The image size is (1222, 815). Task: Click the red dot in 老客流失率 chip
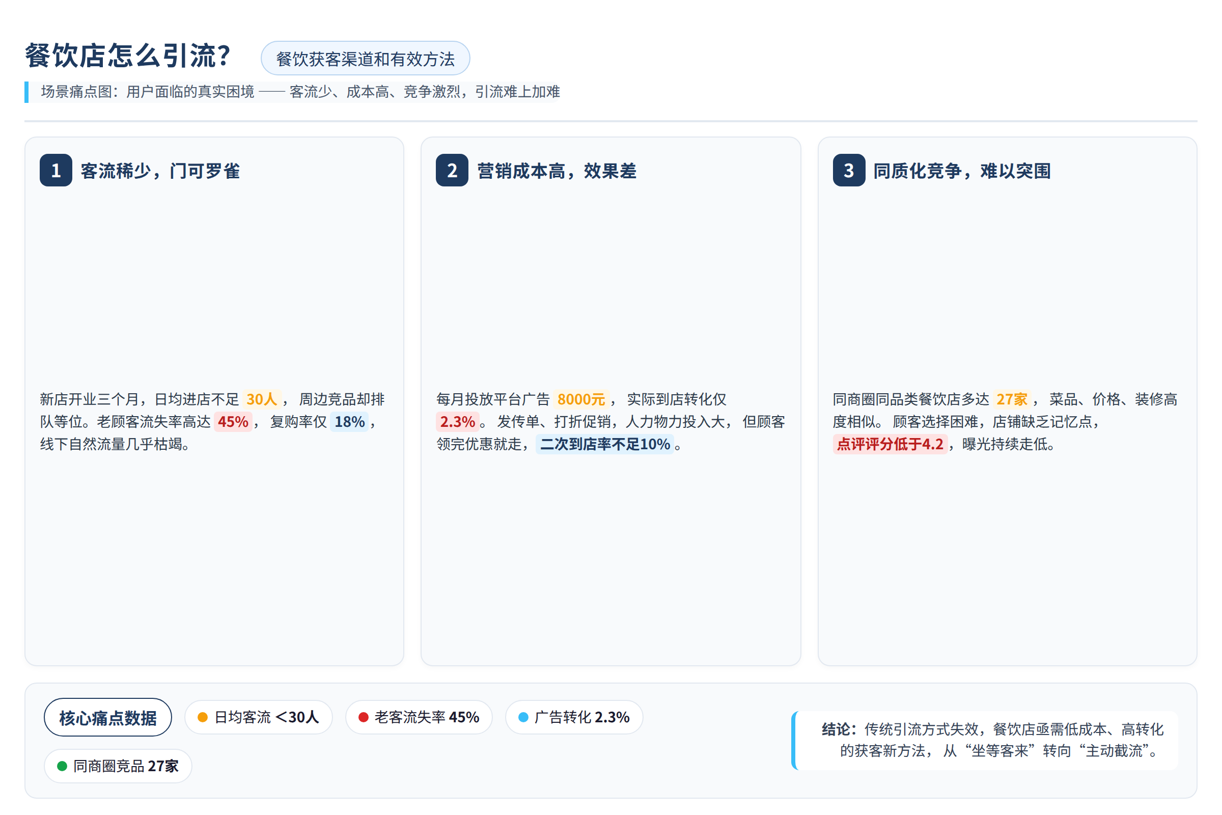(x=364, y=717)
